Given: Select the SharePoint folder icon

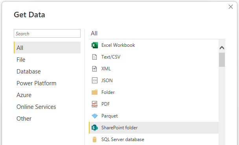Looking at the screenshot, I should point(94,128).
